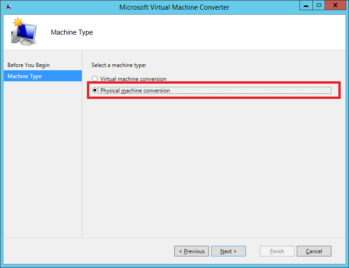349x268 pixels.
Task: Choose the Physical machine conversion radio button
Action: tap(95, 91)
